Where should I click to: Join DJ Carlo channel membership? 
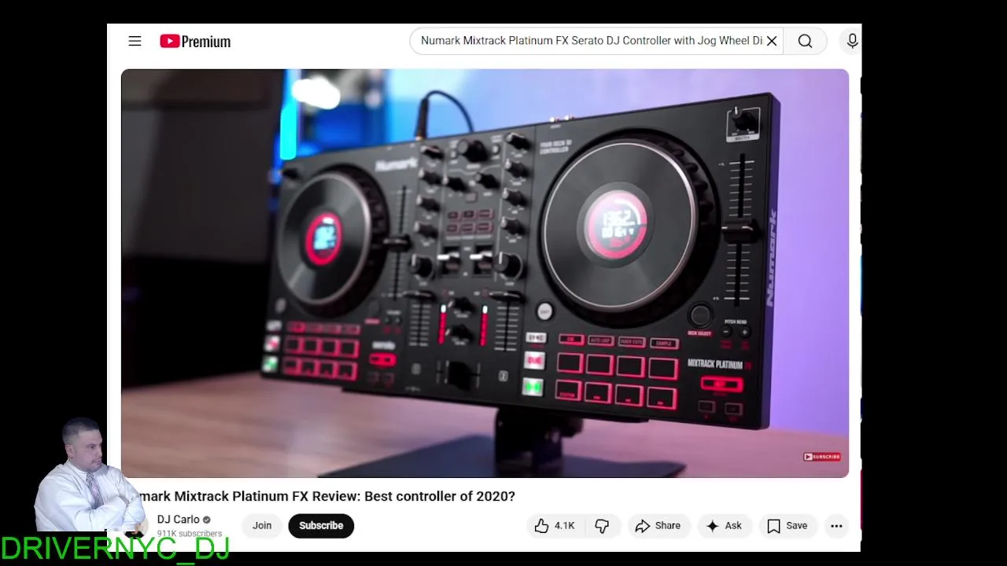click(x=262, y=526)
